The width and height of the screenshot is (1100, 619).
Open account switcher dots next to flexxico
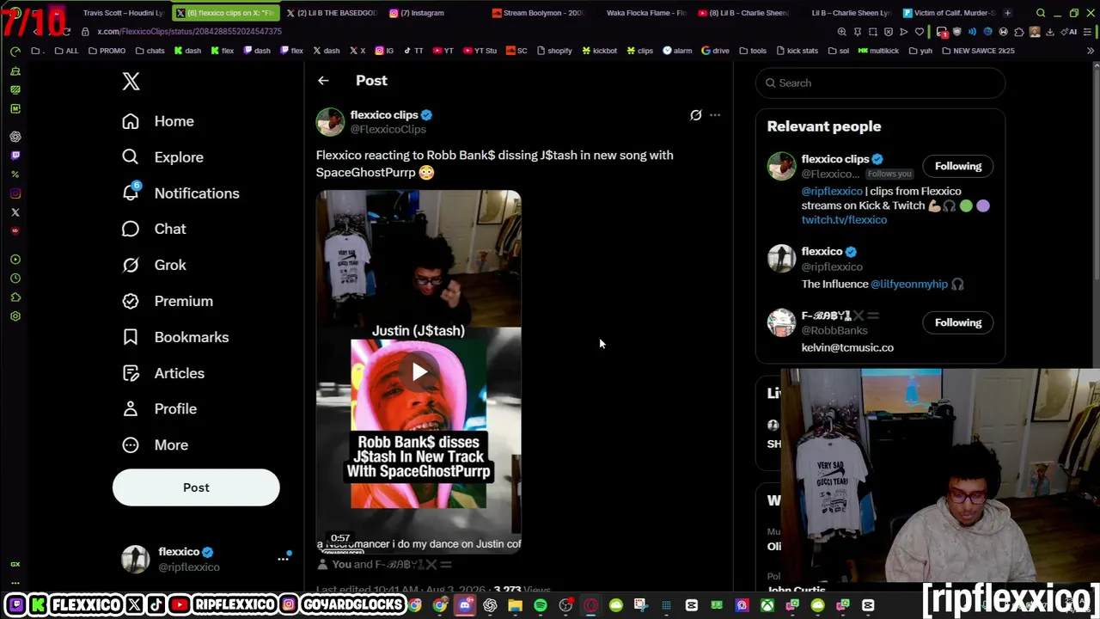click(x=283, y=559)
